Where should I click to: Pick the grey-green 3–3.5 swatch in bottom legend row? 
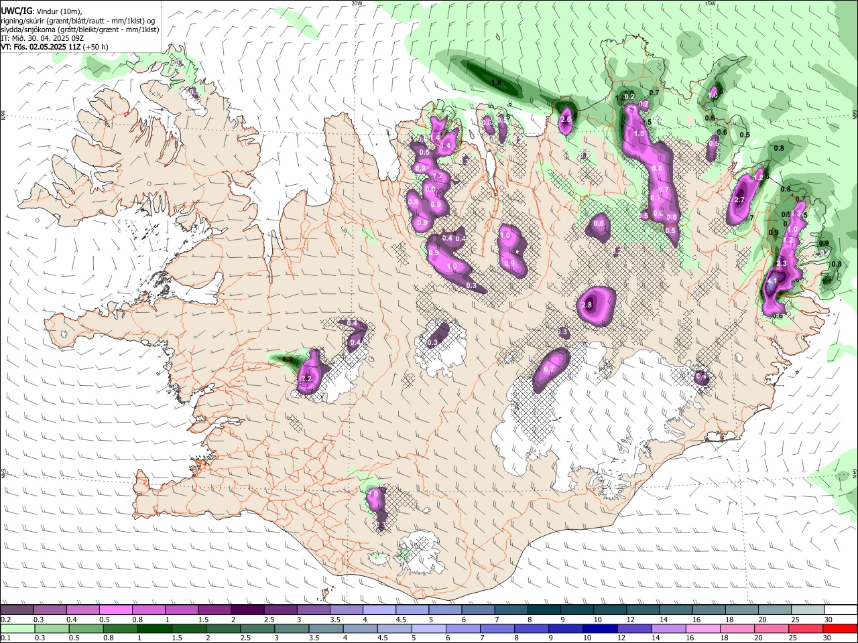pos(293,629)
